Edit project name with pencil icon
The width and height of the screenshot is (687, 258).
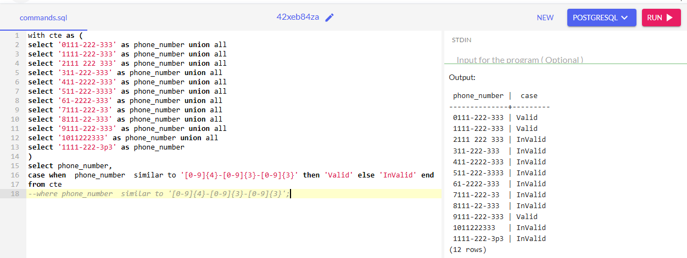click(x=329, y=18)
